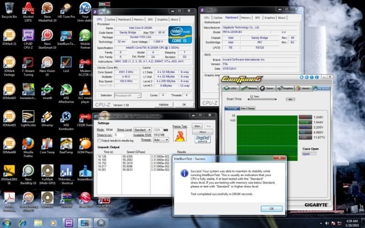The image size is (365, 228).
Task: Click the Validate button in CPU-Z
Action: [163, 105]
